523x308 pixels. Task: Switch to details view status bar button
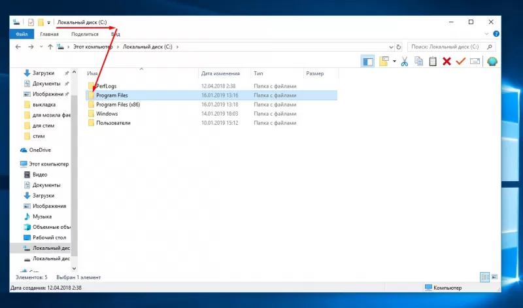point(484,277)
